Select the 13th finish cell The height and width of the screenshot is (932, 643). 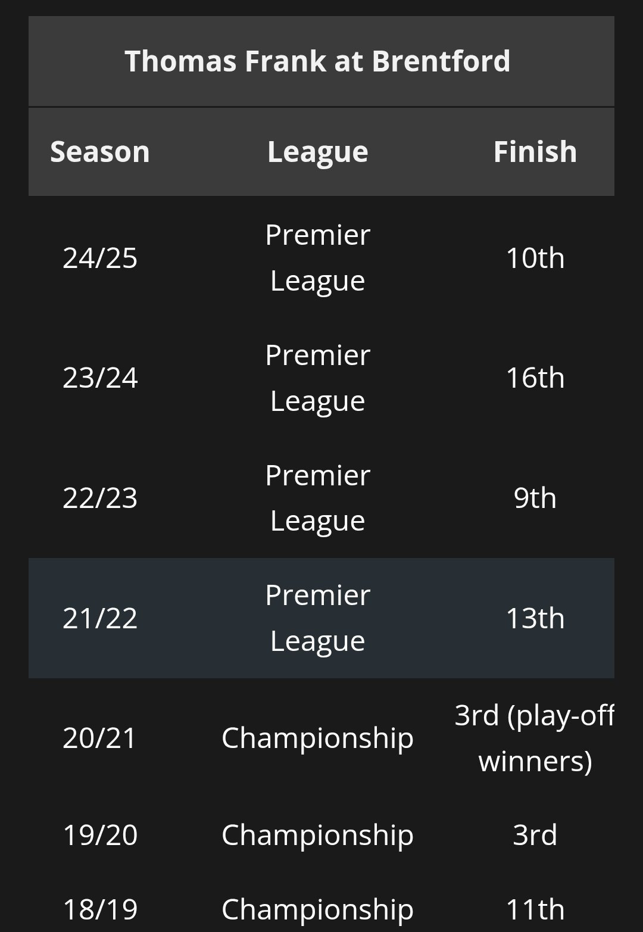[535, 618]
